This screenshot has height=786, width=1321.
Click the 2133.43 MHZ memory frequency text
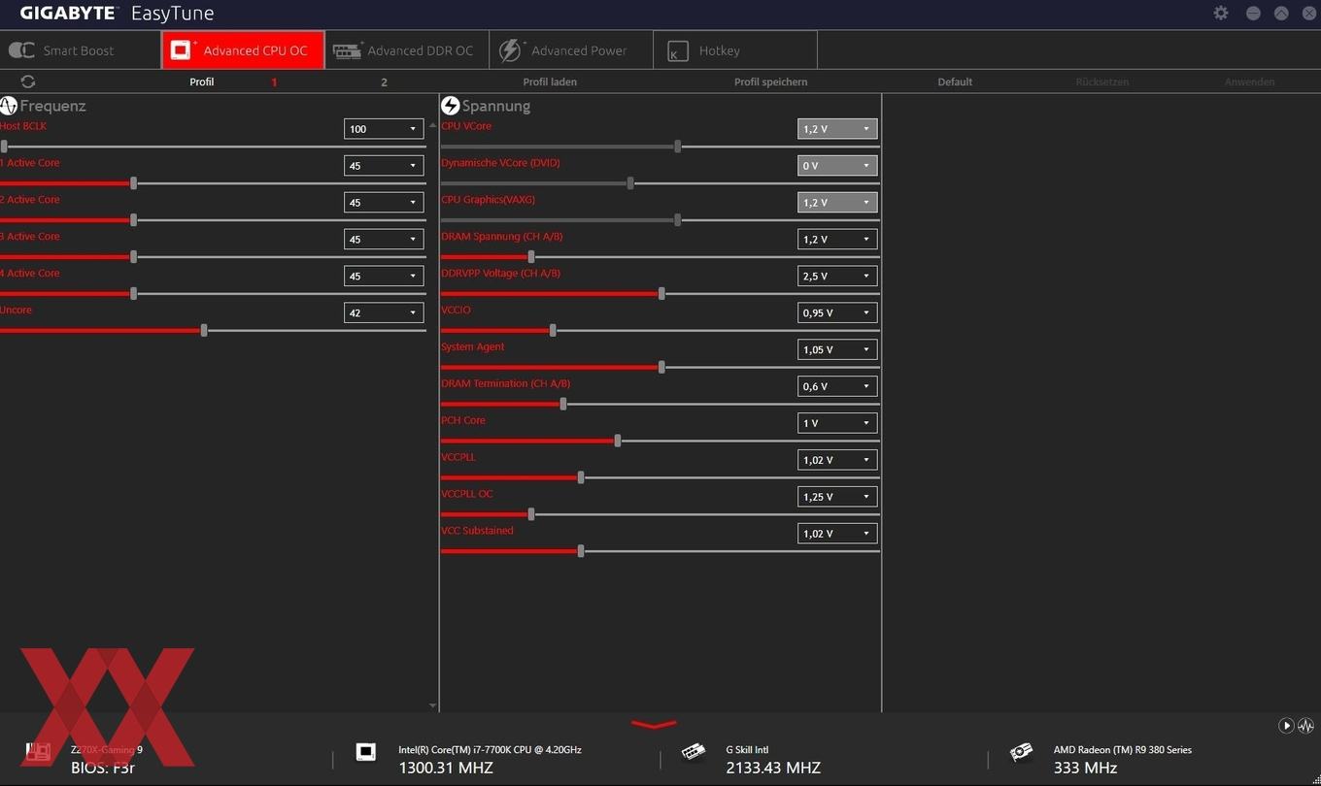click(x=773, y=768)
